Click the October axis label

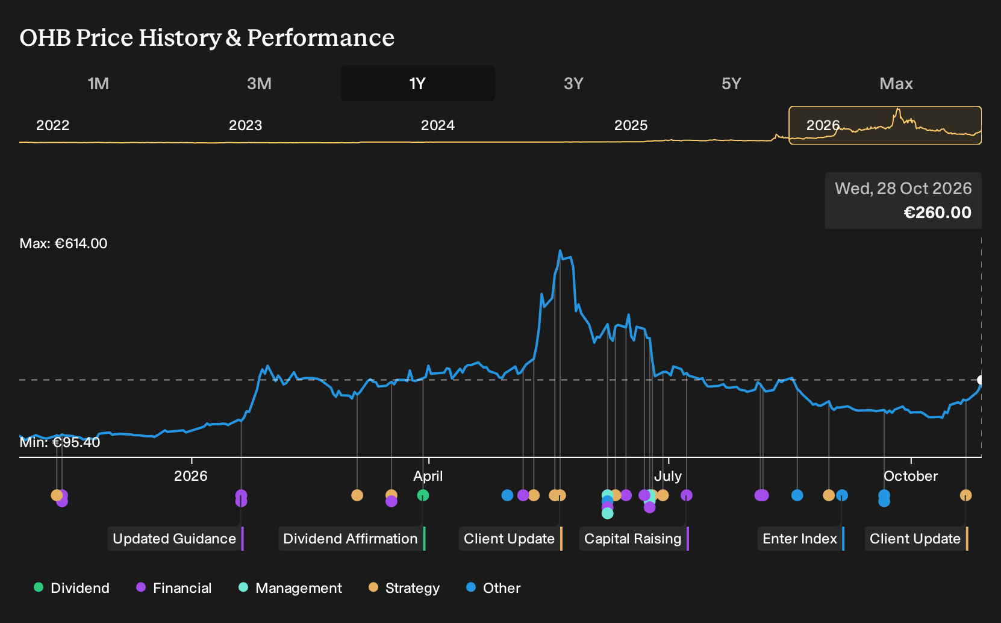pos(911,476)
